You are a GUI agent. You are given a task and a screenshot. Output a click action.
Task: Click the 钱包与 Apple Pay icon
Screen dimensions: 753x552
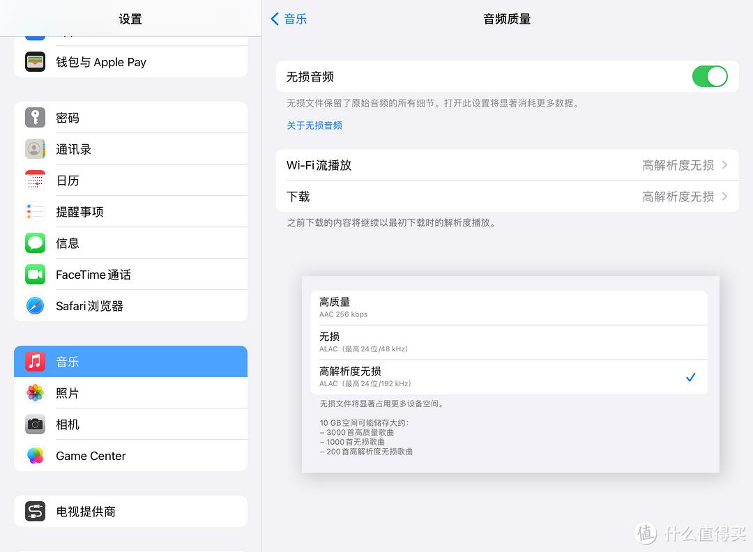[x=36, y=62]
